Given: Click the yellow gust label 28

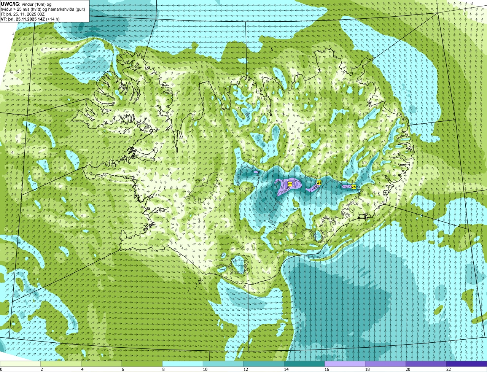Looking at the screenshot, I should pyautogui.click(x=319, y=183).
